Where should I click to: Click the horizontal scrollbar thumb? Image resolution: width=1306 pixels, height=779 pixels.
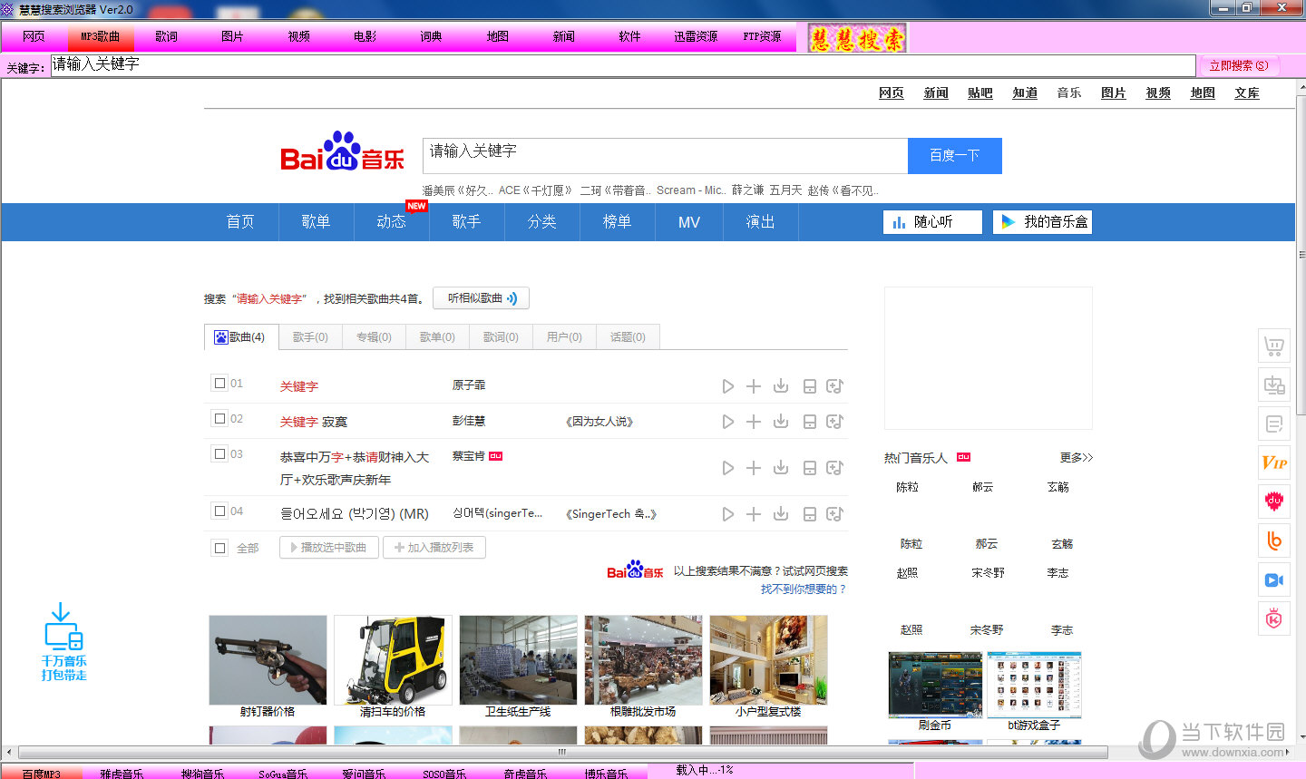[562, 753]
